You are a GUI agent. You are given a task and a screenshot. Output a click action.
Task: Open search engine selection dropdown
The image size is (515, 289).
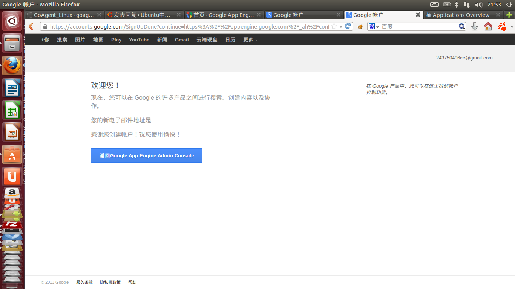[x=377, y=27]
